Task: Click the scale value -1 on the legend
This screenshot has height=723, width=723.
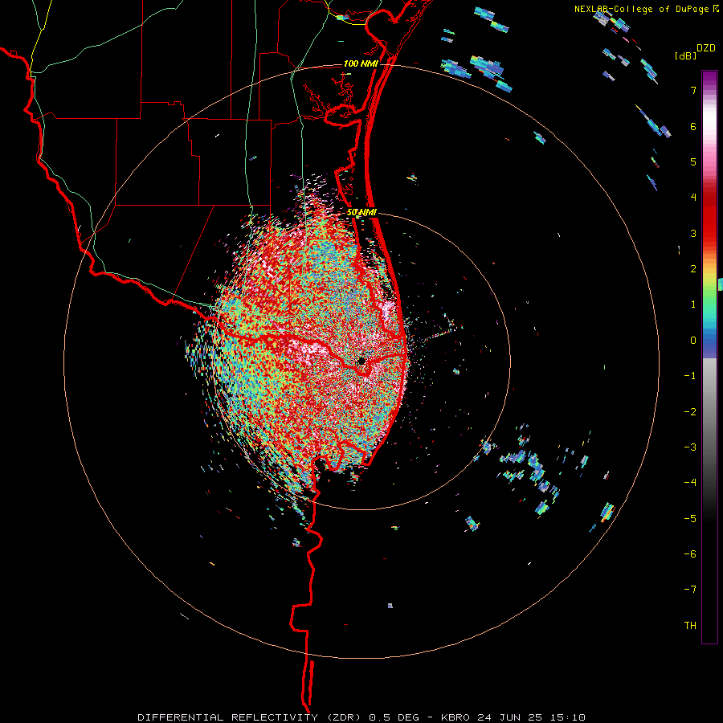Action: point(690,376)
